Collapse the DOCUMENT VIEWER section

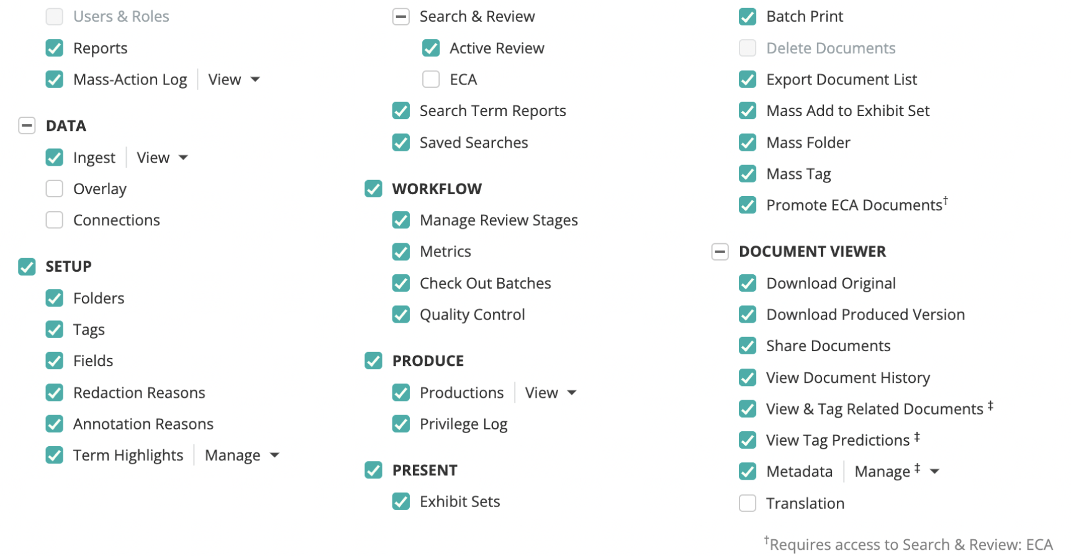coord(720,252)
